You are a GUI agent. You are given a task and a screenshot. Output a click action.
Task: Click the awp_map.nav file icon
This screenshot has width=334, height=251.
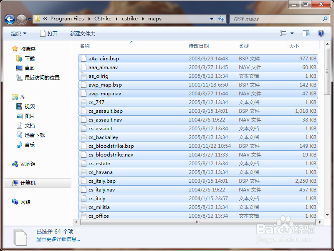tap(84, 93)
